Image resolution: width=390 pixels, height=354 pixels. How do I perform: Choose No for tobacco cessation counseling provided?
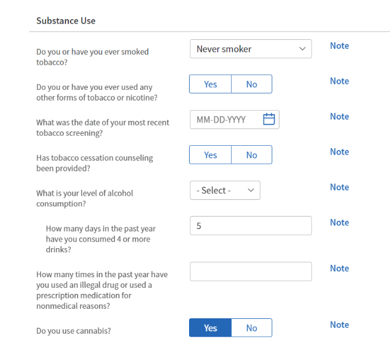[251, 155]
